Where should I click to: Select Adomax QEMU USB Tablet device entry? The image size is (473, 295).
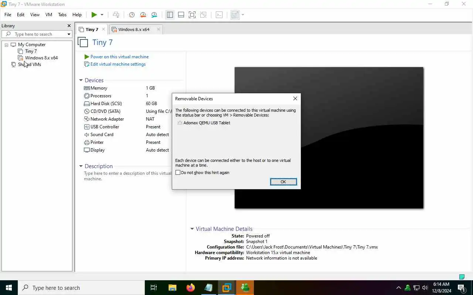pyautogui.click(x=204, y=123)
